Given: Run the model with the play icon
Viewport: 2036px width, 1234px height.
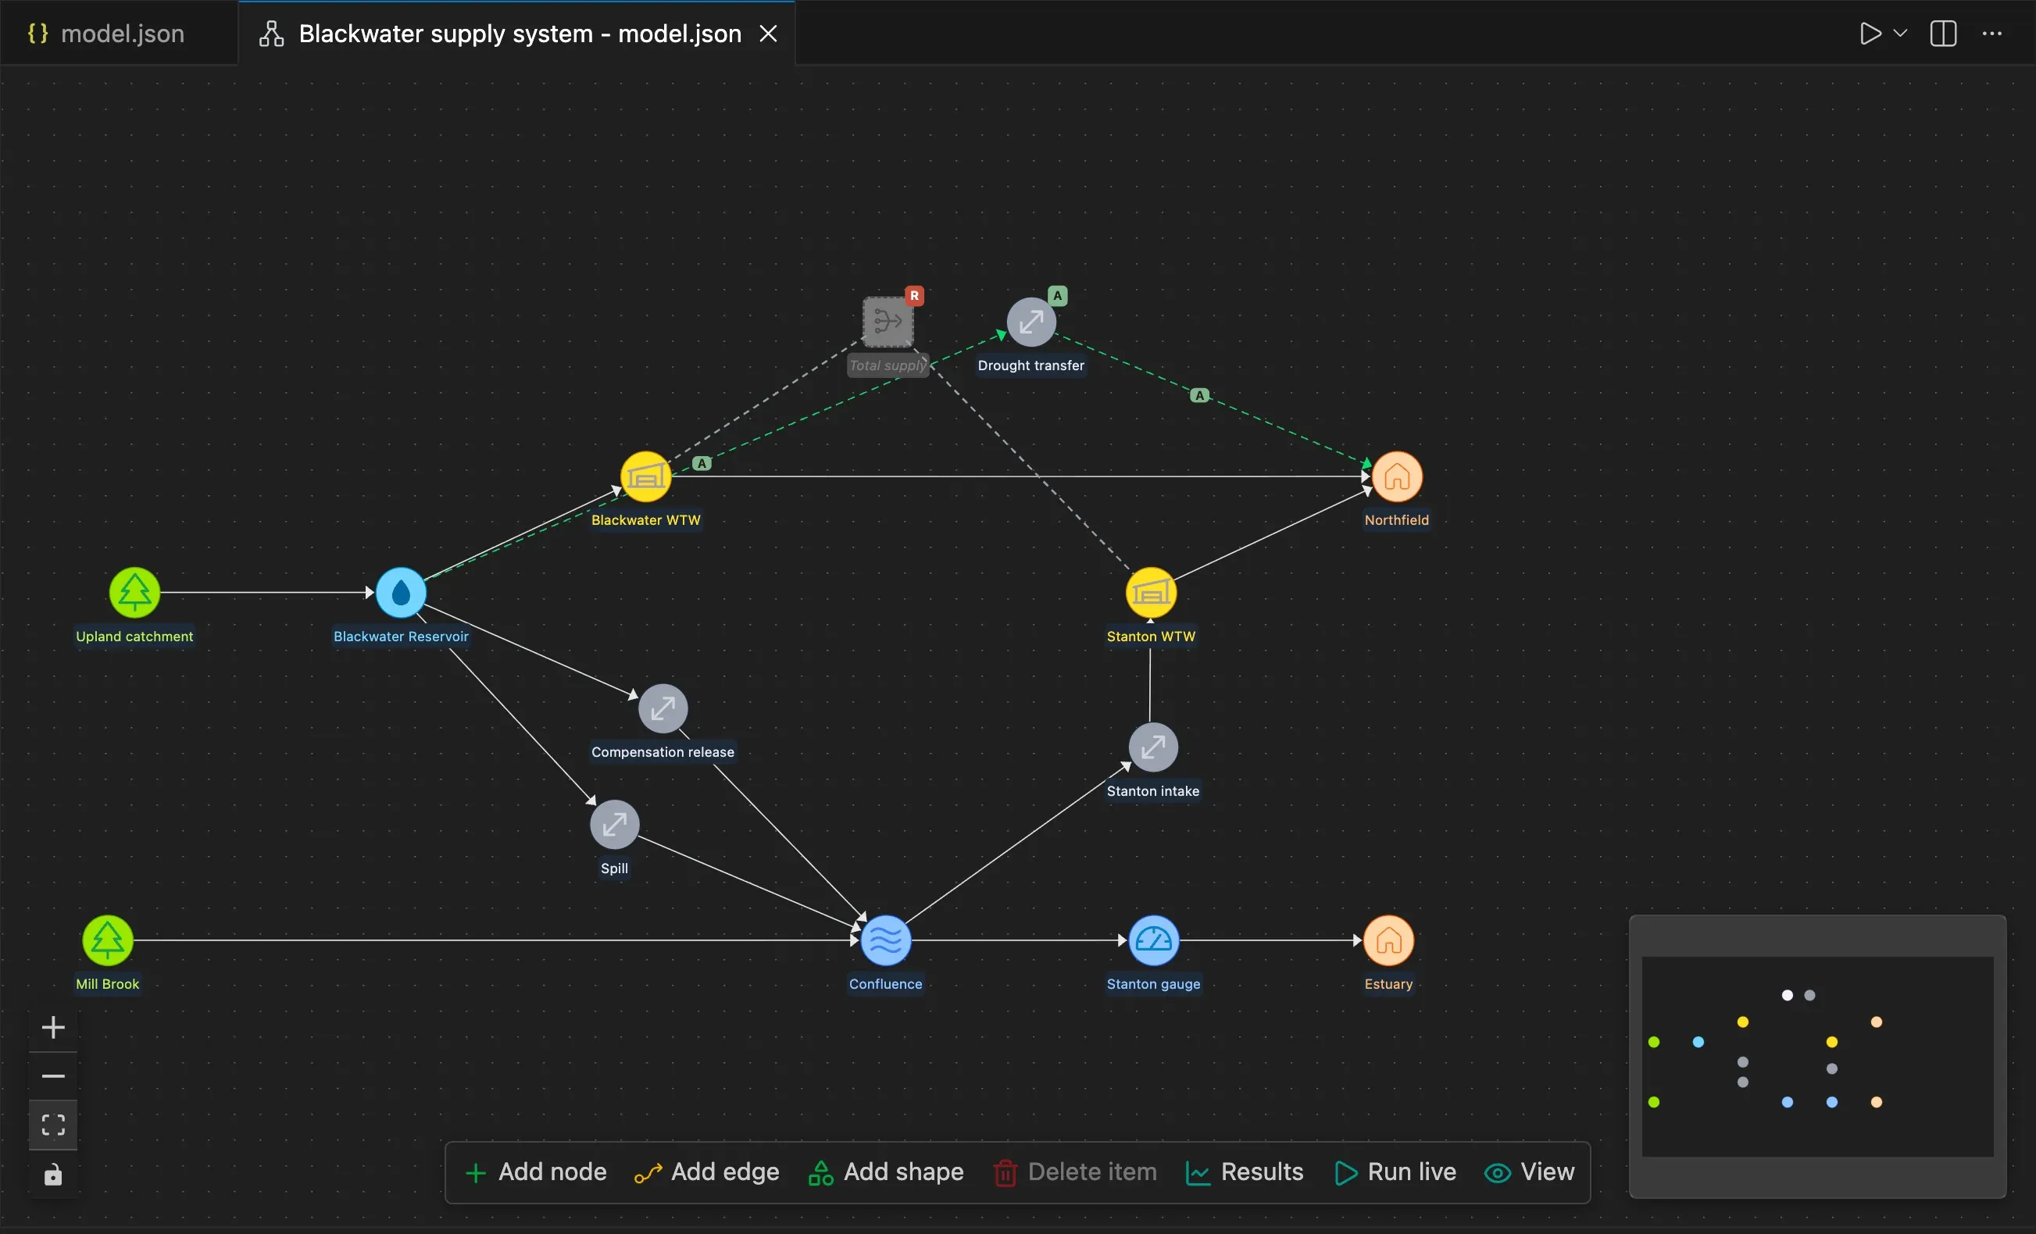Looking at the screenshot, I should [1870, 34].
